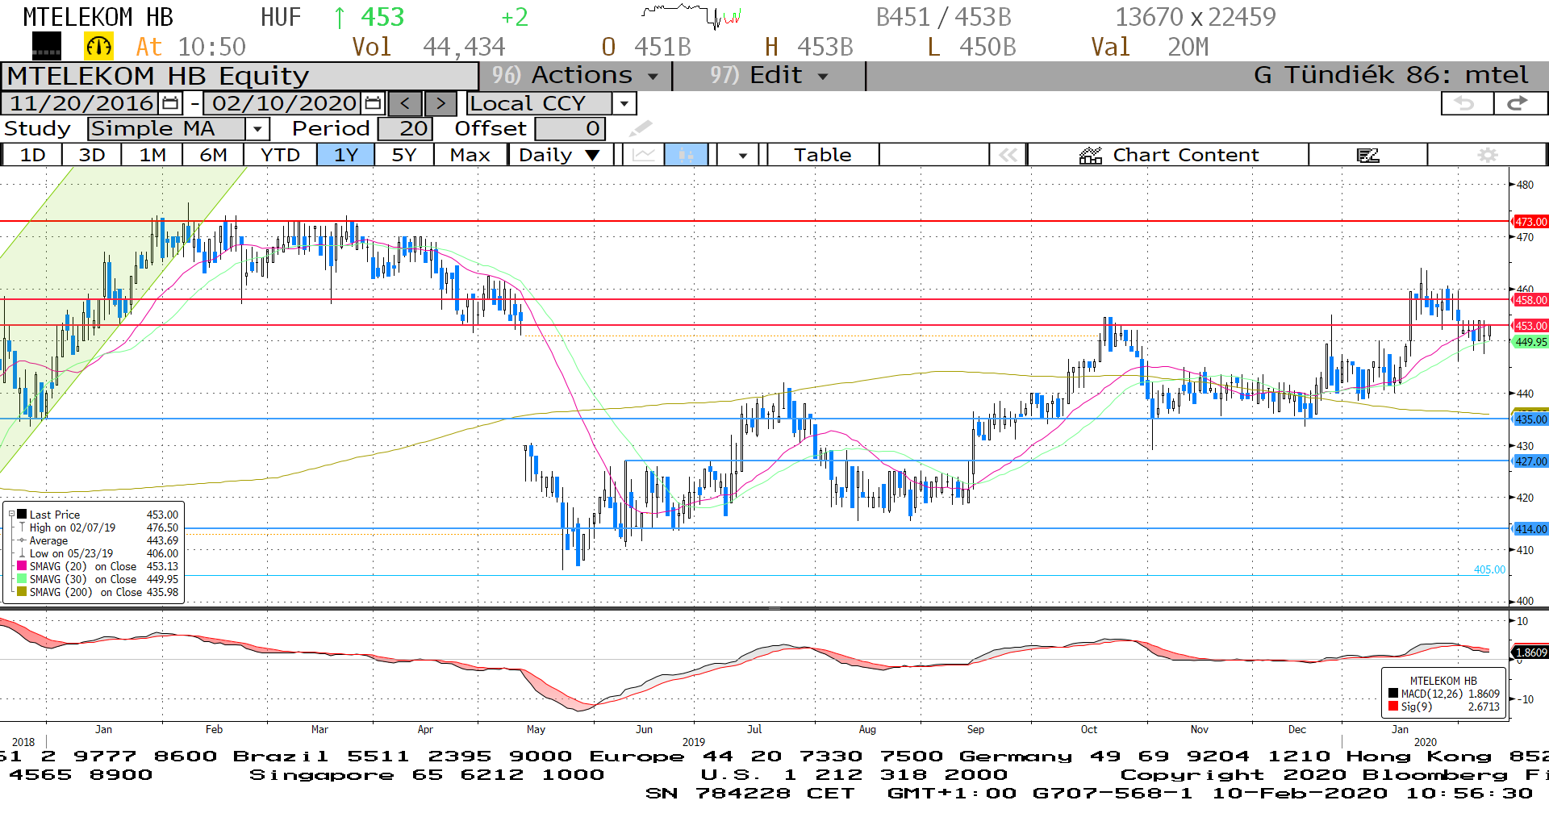Click the Offset value field
The width and height of the screenshot is (1549, 838).
(570, 129)
